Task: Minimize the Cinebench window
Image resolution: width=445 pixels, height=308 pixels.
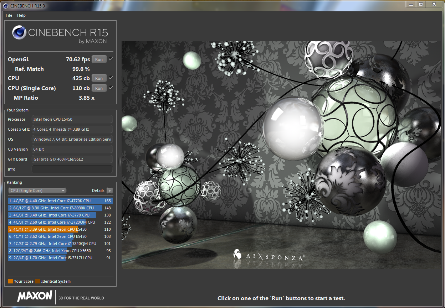Action: point(411,4)
